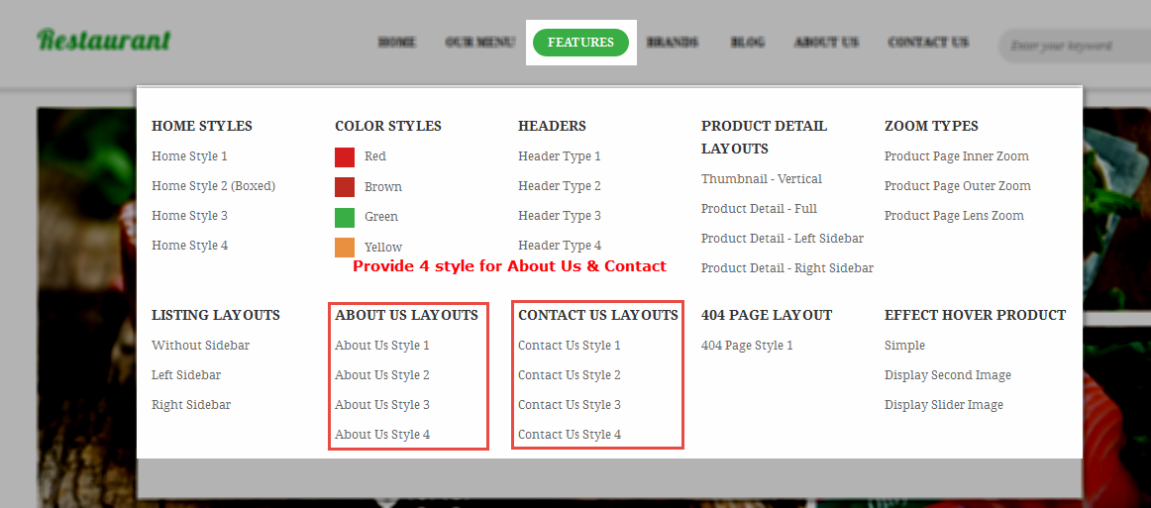Select Right Sidebar listing layout

[x=191, y=405]
